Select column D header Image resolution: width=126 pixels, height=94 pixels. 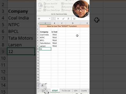coord(73,23)
